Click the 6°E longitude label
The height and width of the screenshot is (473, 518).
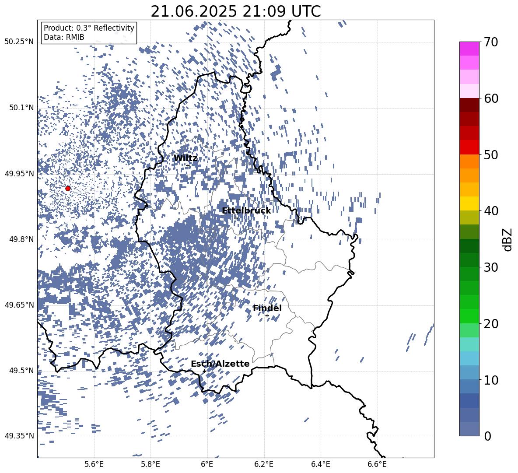(207, 464)
